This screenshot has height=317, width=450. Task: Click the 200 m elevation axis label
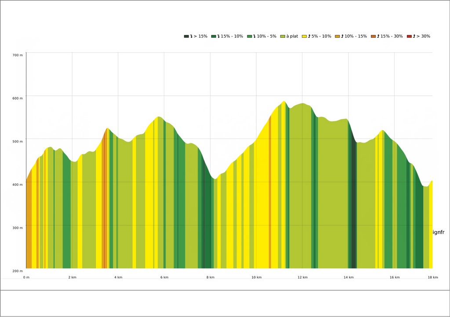tap(18, 271)
